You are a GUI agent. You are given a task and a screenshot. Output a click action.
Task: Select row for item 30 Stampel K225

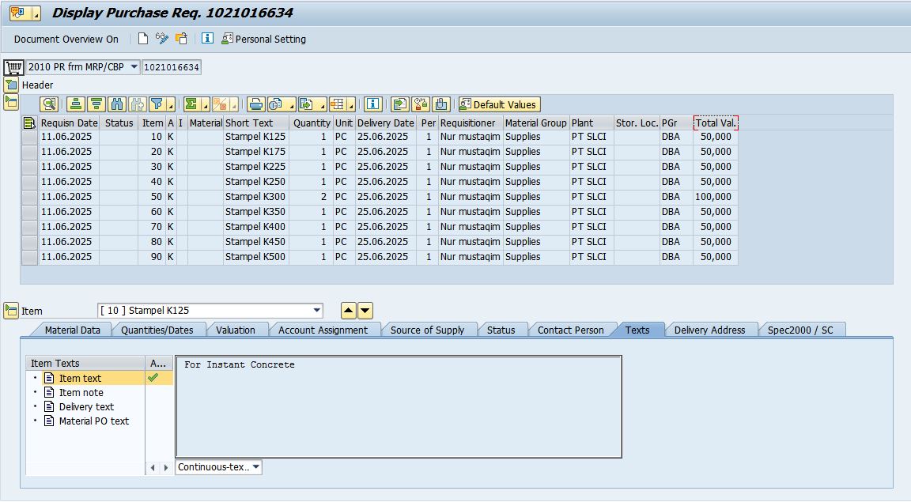[29, 168]
